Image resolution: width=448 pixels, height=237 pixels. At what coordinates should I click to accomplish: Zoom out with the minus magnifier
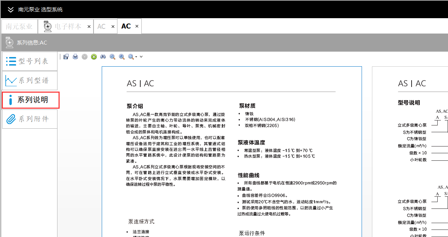pyautogui.click(x=112, y=57)
